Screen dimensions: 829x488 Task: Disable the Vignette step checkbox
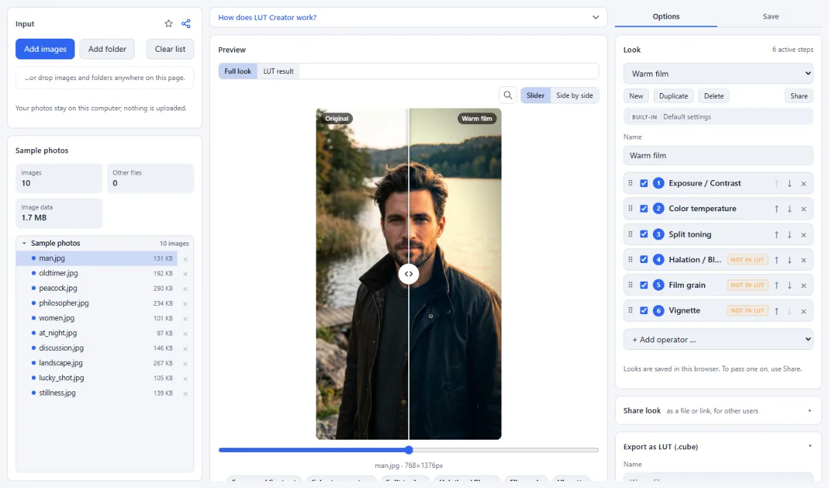click(x=644, y=311)
